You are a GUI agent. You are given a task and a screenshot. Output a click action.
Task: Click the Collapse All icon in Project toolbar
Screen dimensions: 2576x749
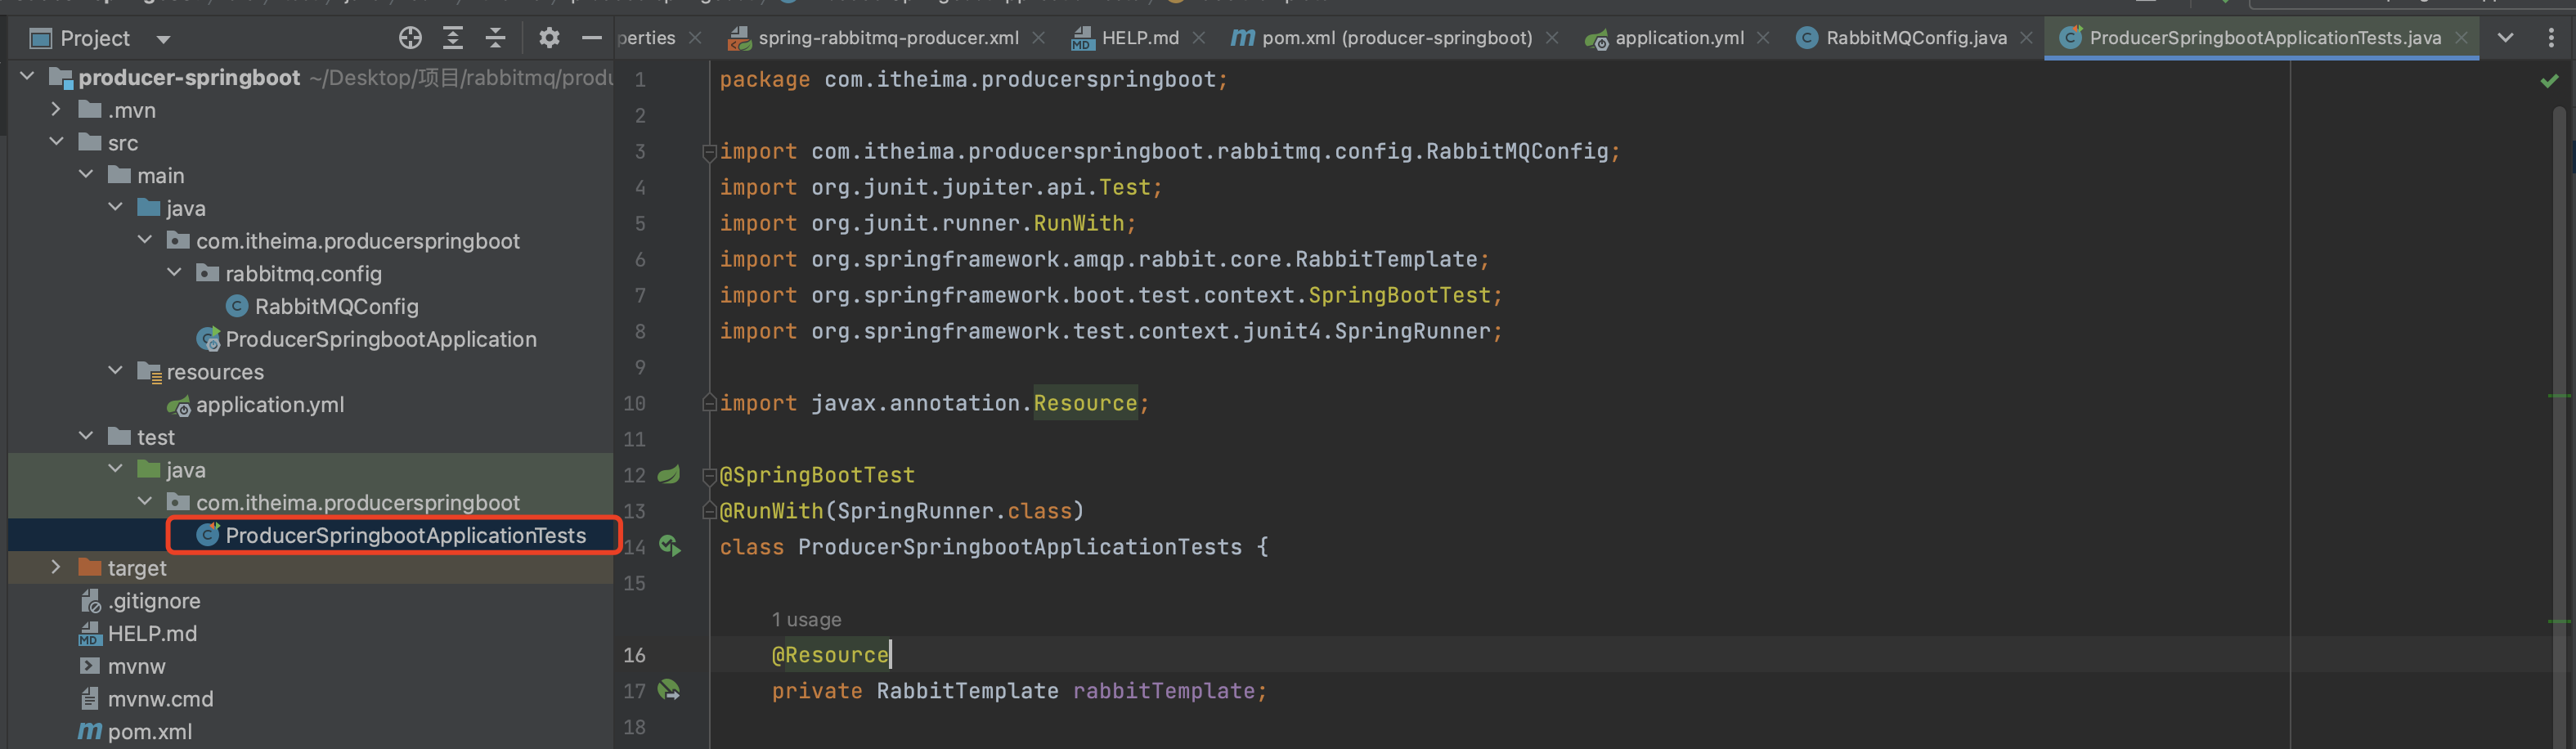point(495,38)
